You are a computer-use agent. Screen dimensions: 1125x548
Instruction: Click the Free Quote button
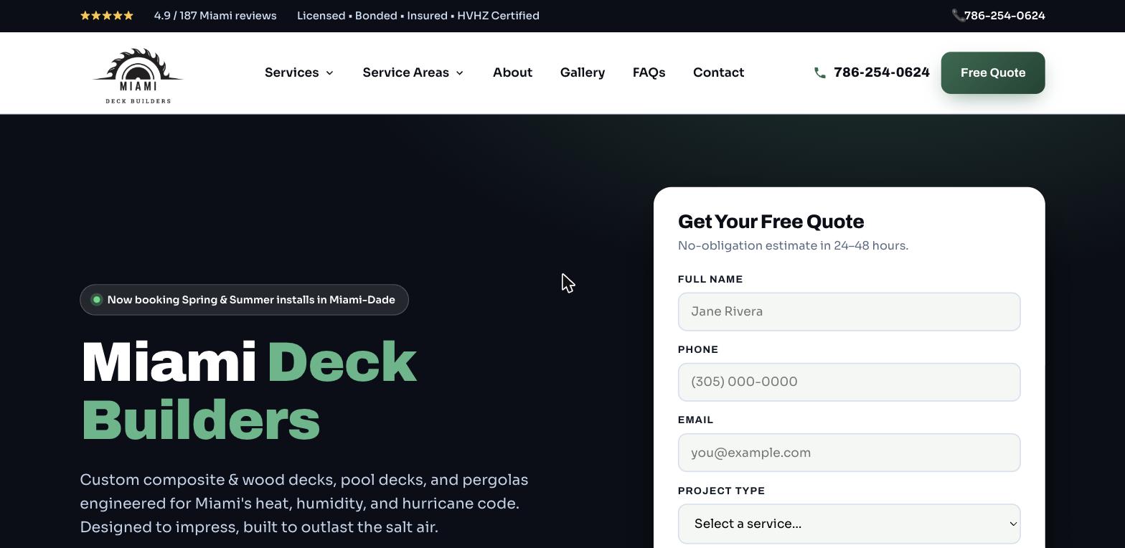pos(993,72)
